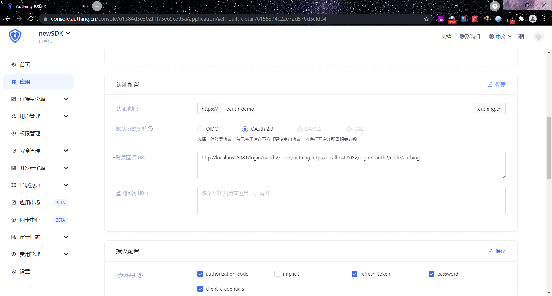Viewport: 552px width, 296px height.
Task: Enable the implicit grant checkbox
Action: pos(277,274)
